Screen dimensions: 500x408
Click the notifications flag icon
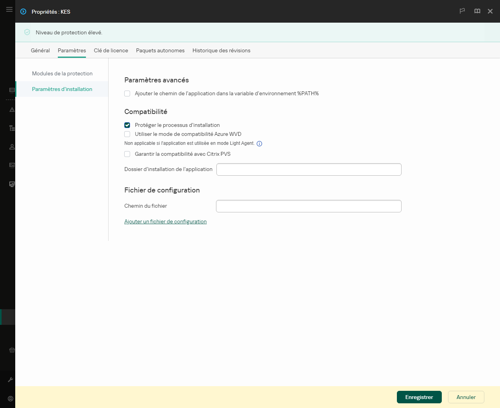coord(462,11)
